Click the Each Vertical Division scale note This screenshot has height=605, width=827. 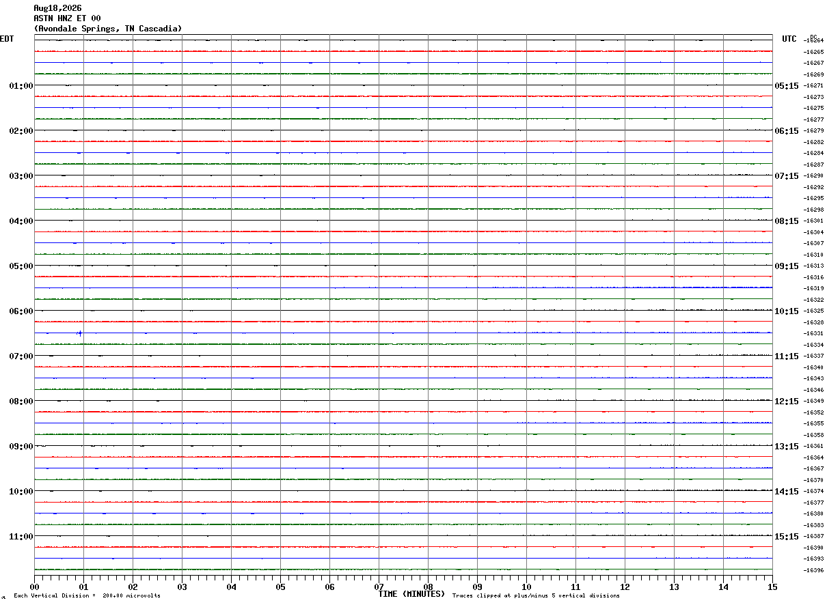pos(87,596)
